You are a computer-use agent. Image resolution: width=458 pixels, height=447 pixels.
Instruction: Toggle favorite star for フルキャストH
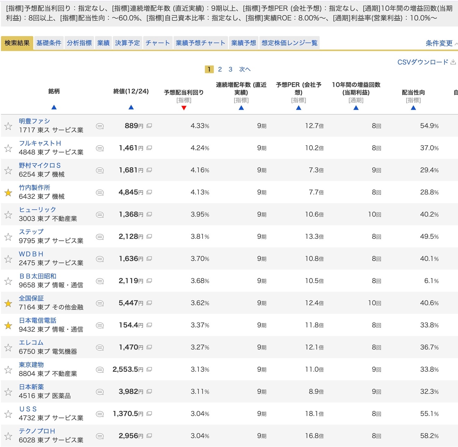(x=8, y=148)
